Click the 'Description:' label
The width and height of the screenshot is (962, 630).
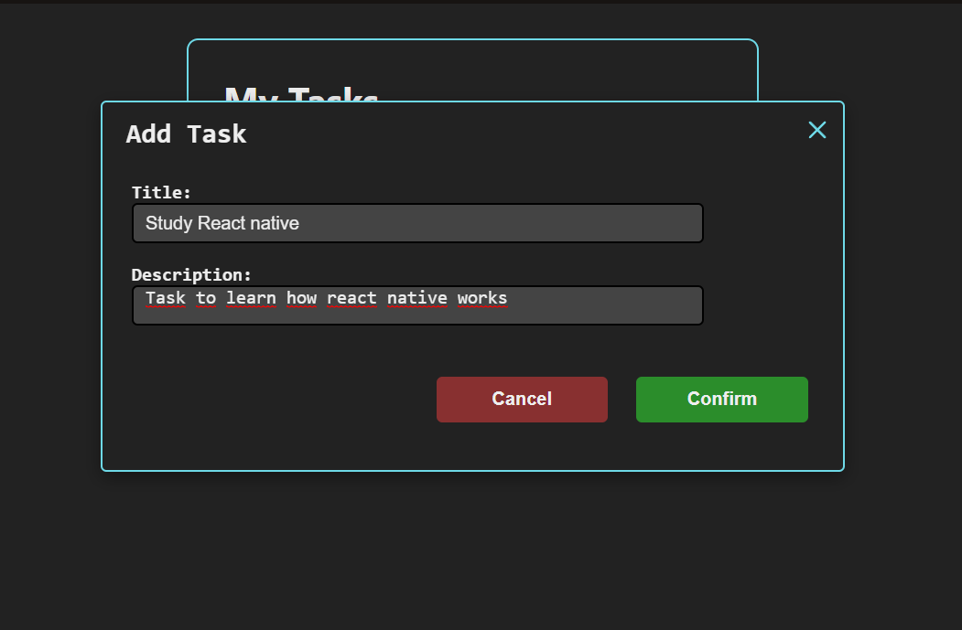click(x=191, y=274)
